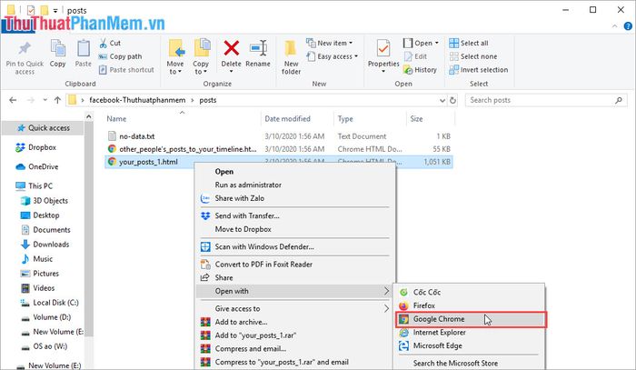This screenshot has height=370, width=636.
Task: Sort by the Name column header
Action: tap(116, 119)
